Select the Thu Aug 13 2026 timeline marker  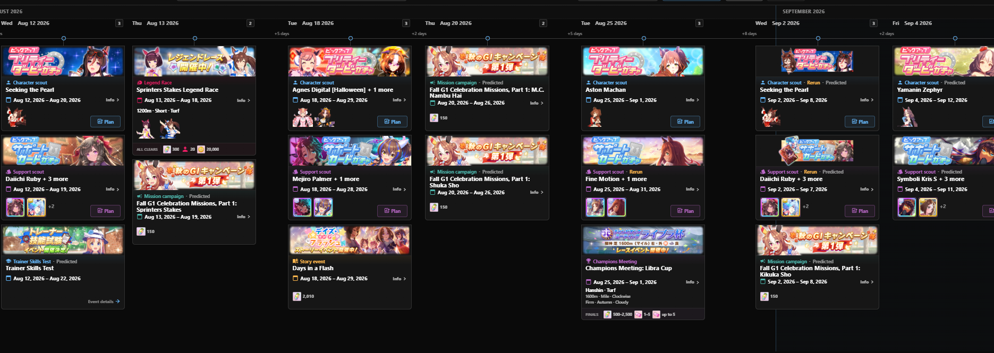click(x=195, y=38)
